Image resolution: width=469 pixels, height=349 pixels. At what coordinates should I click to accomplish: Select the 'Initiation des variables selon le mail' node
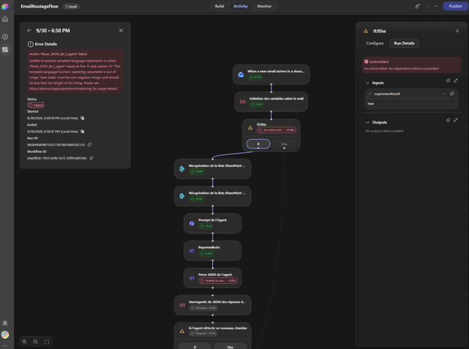click(271, 102)
